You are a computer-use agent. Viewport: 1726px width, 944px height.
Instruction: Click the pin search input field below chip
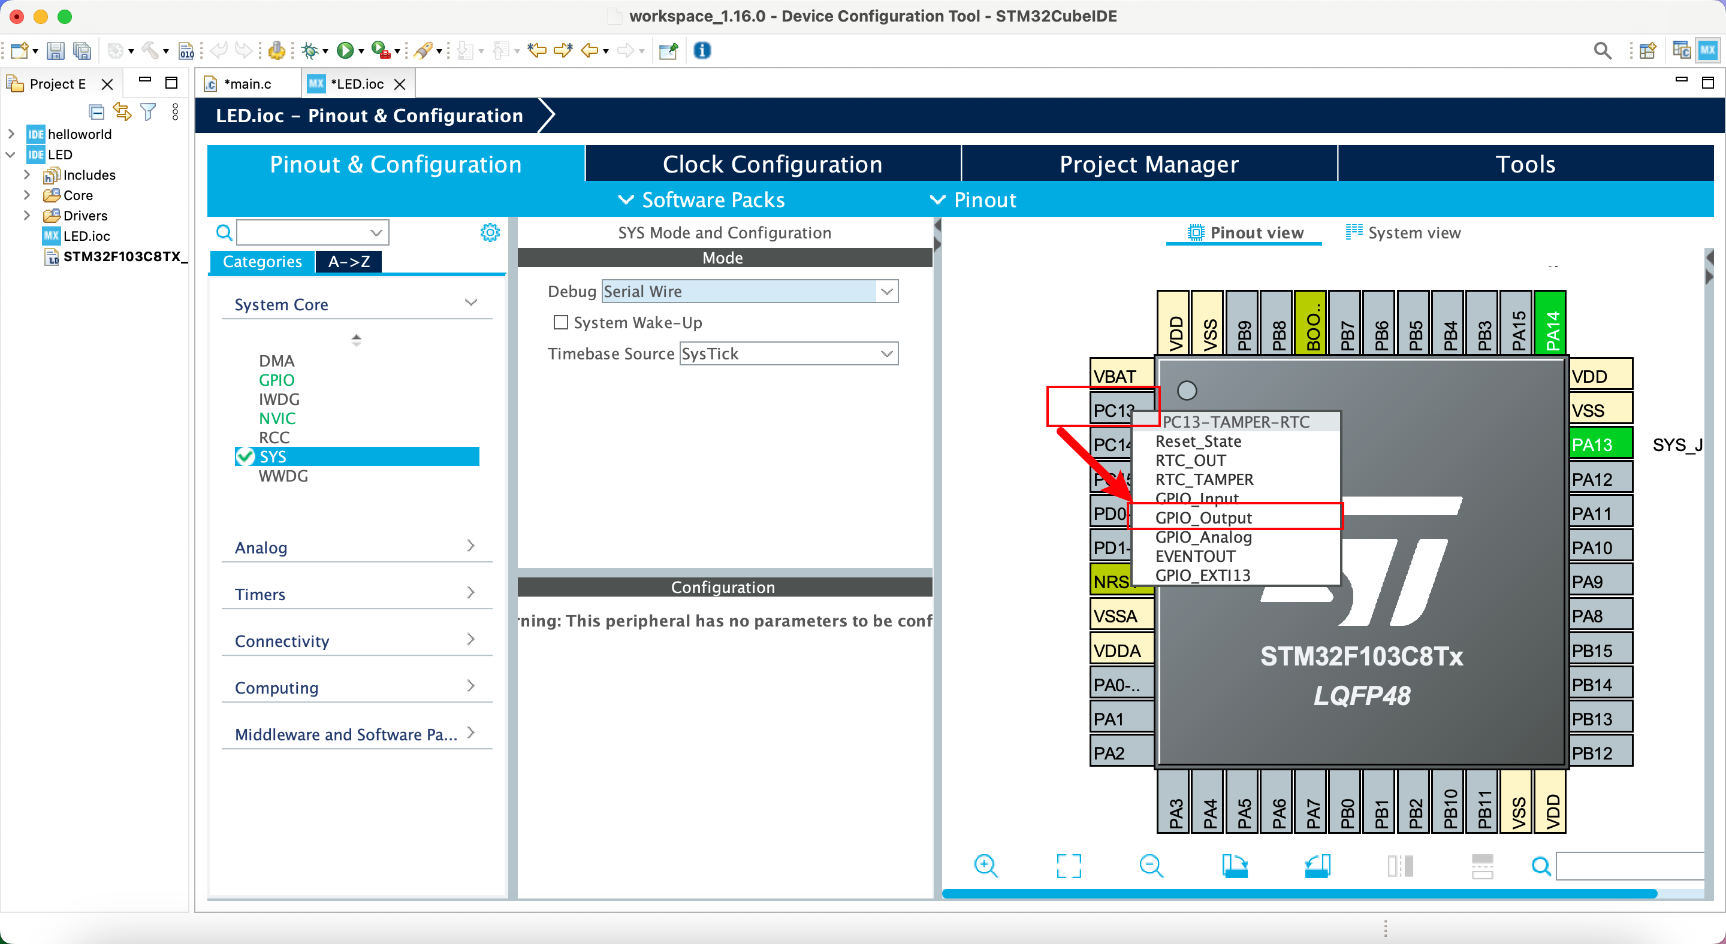pos(1630,866)
